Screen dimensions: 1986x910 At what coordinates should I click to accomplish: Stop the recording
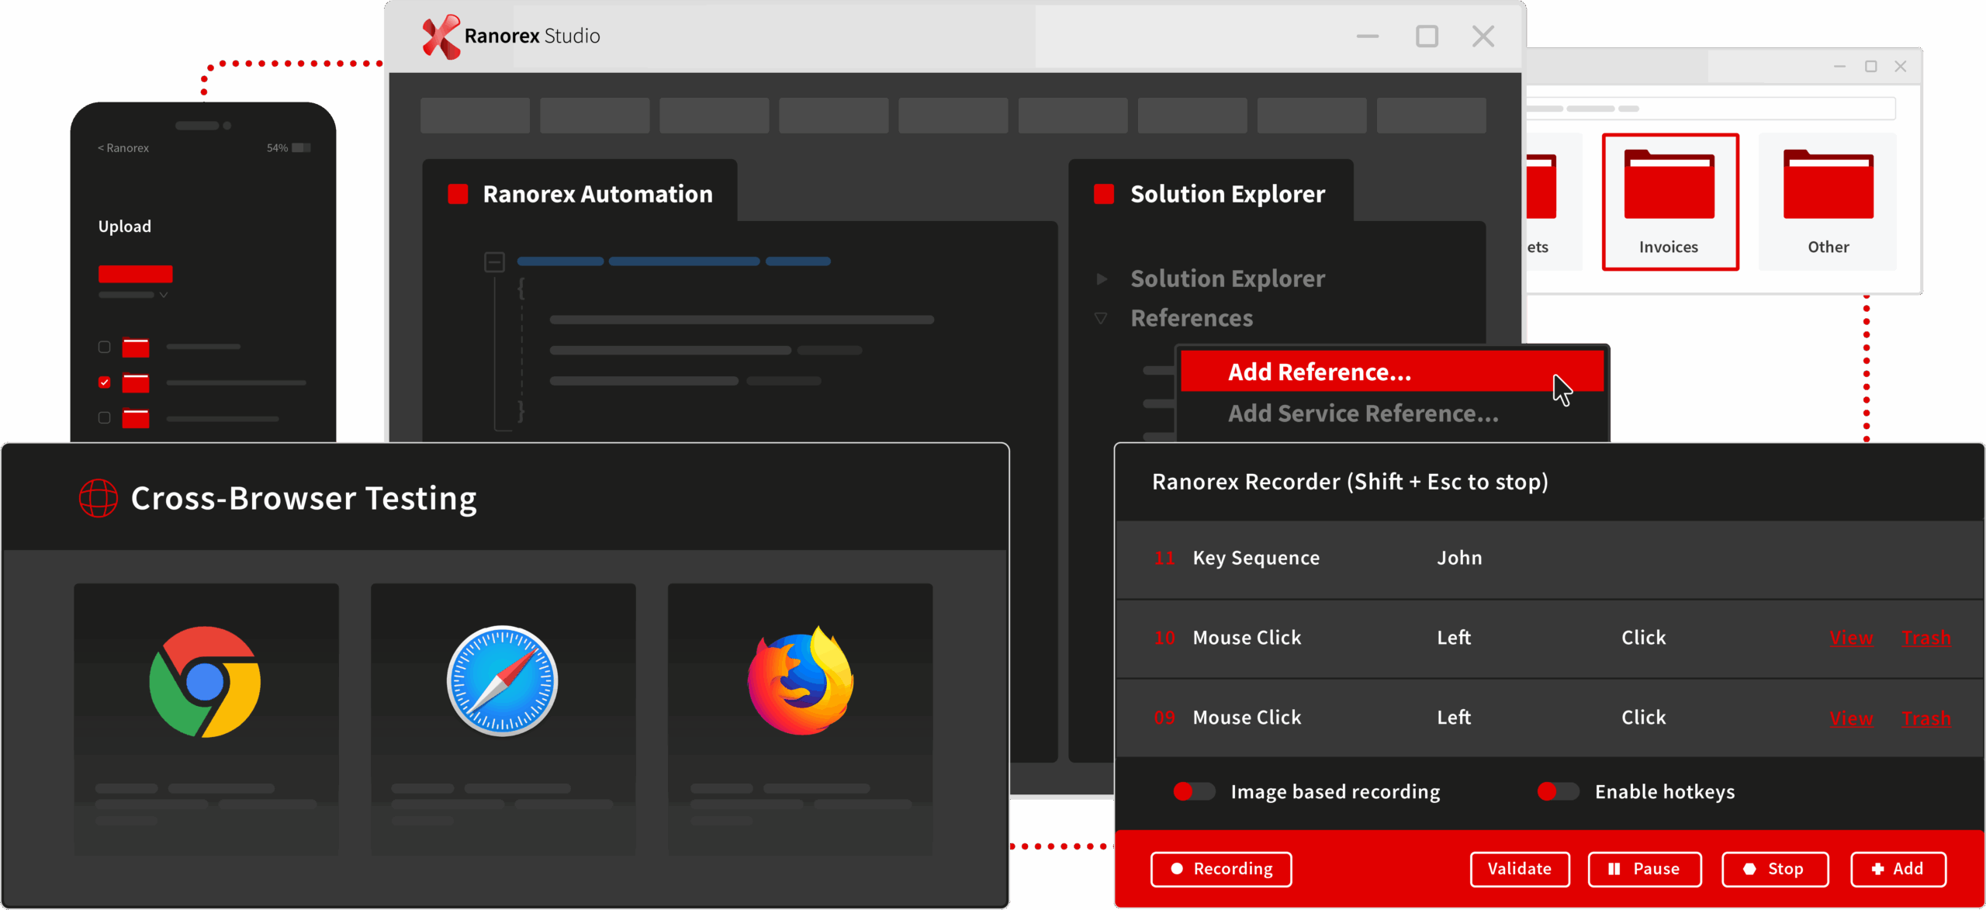1775,869
